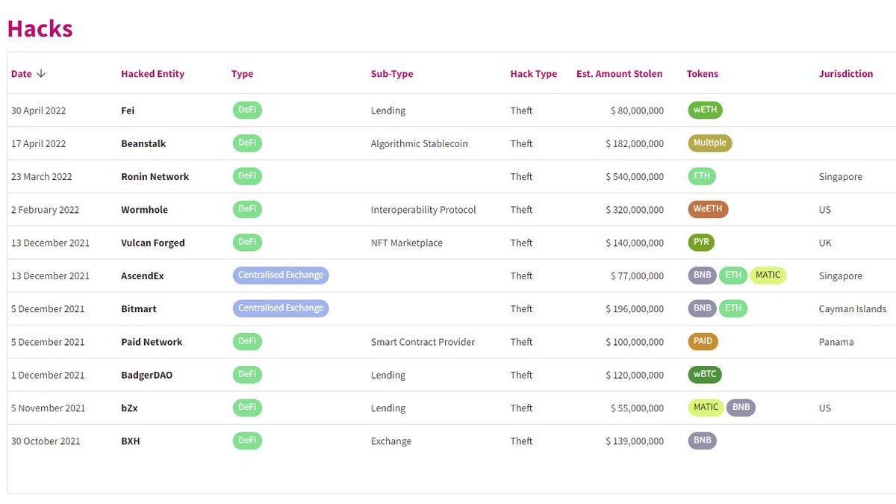Click the date 30 April 2022
The height and width of the screenshot is (504, 896).
(x=38, y=111)
